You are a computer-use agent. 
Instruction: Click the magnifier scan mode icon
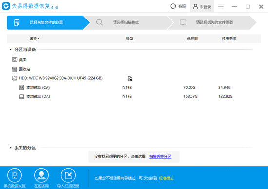[x=99, y=22]
